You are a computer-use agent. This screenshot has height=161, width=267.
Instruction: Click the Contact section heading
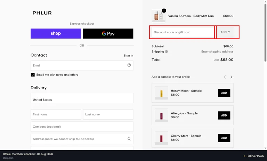(x=39, y=55)
